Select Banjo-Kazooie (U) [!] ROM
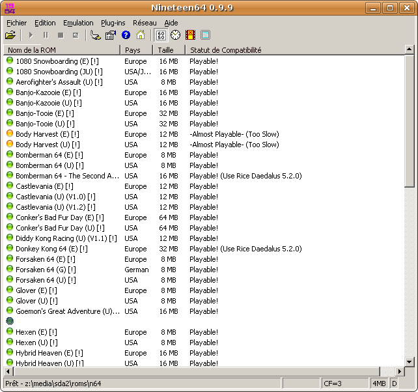Image resolution: width=418 pixels, height=392 pixels. point(49,103)
